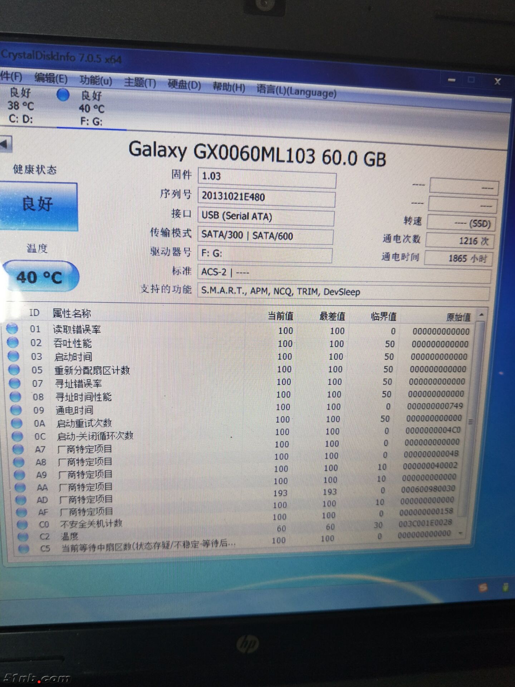The width and height of the screenshot is (515, 687).
Task: Click the status orb of attribute A9
Action: [20, 475]
